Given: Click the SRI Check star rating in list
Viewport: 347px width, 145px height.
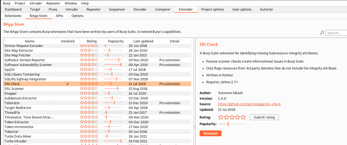Looking at the screenshot, I should coord(89,84).
